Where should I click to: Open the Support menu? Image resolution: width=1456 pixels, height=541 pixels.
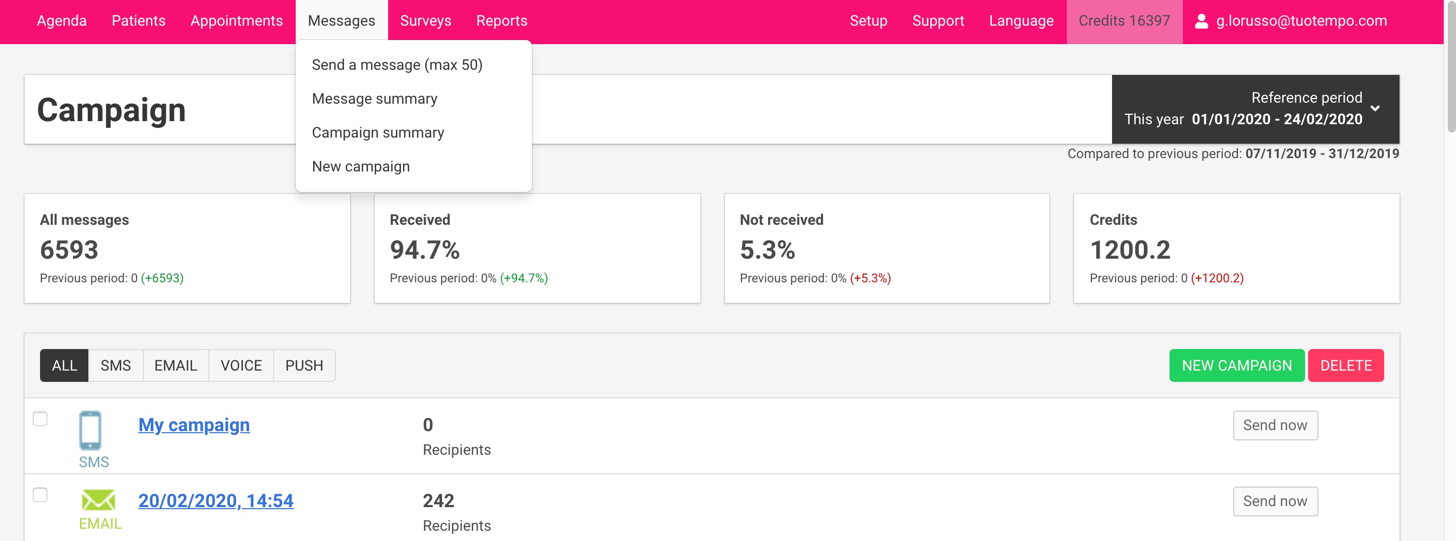click(937, 21)
